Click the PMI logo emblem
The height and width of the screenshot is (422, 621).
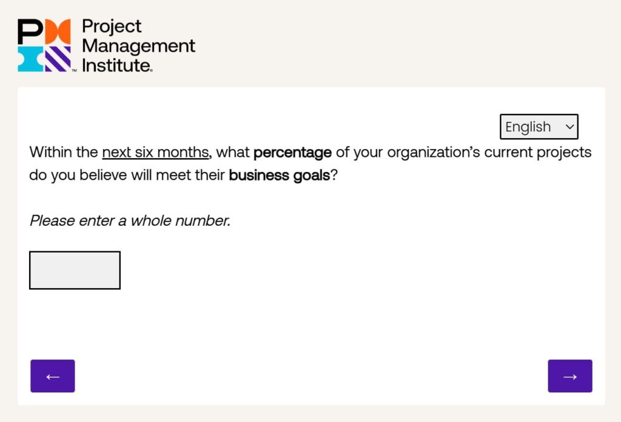tap(44, 45)
